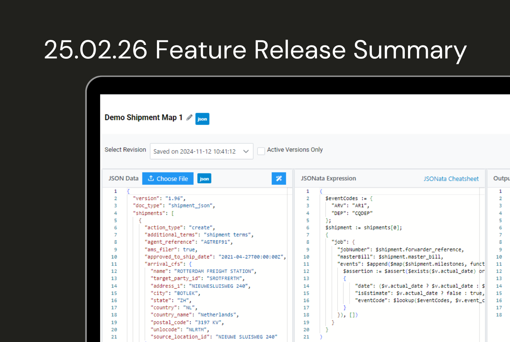Click the "name": "ROTTERDAM FREIGHT STATION" line
Screen dimensions: 510x342
click(203, 271)
